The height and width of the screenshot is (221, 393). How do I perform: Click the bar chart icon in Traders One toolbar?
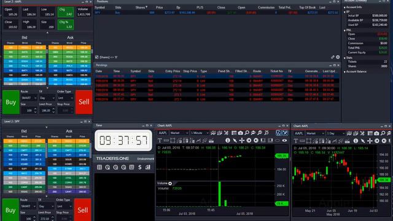[x=148, y=167]
